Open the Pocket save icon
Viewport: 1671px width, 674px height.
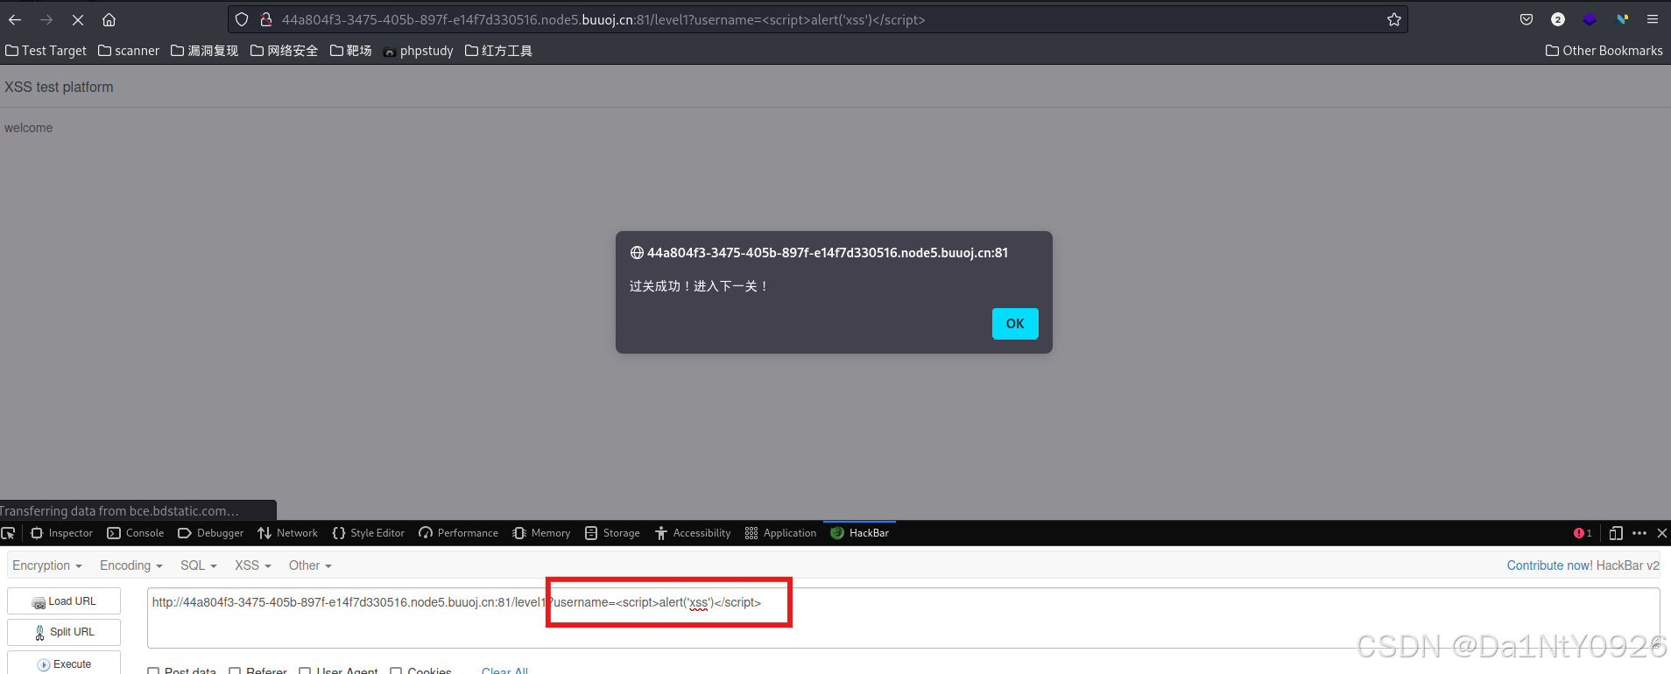tap(1526, 19)
